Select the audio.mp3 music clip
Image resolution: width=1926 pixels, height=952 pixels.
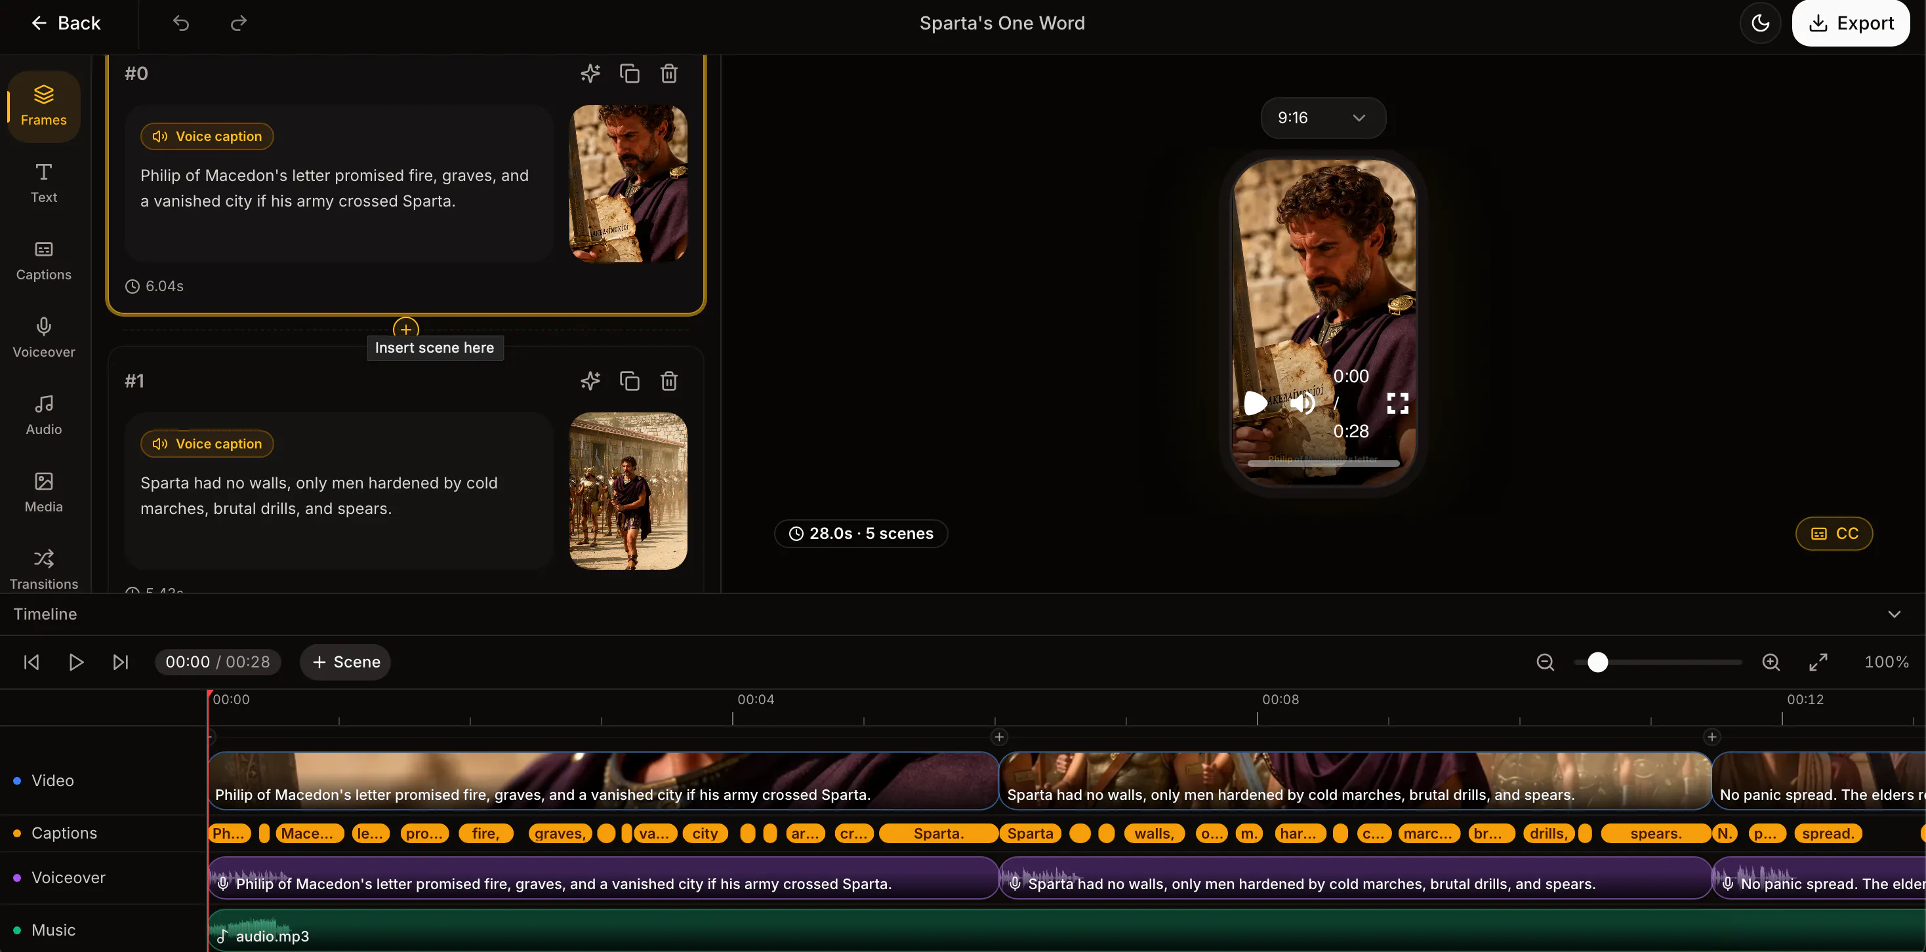[1067, 930]
